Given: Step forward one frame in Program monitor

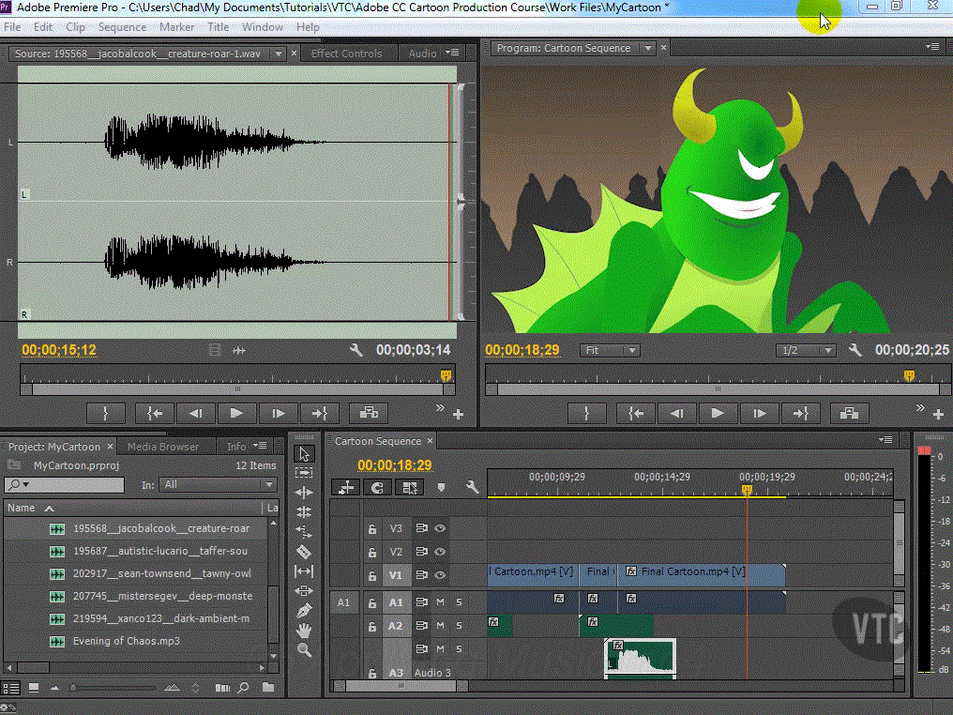Looking at the screenshot, I should [x=759, y=414].
